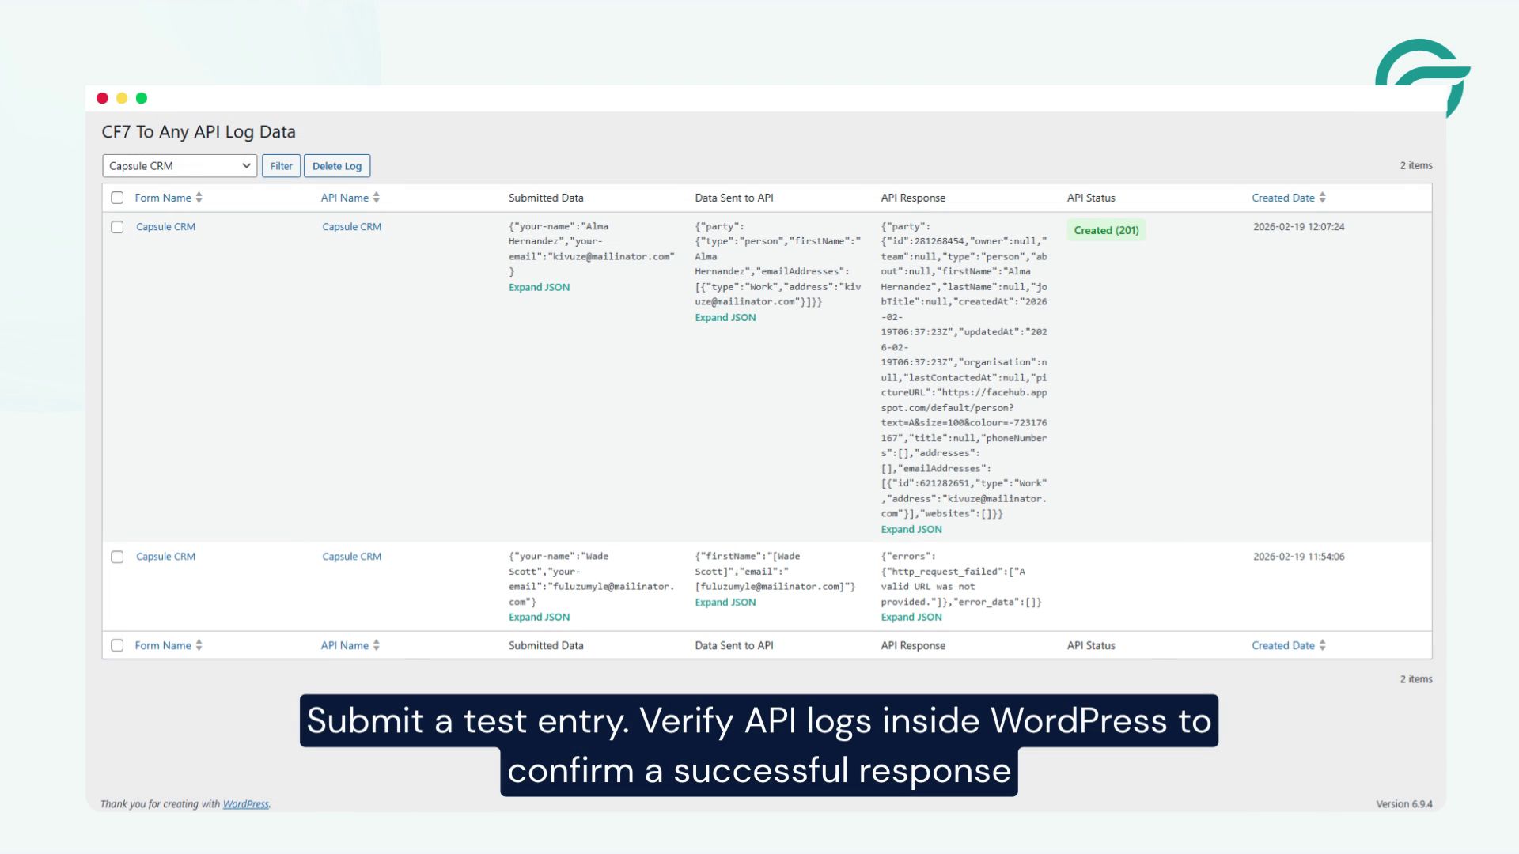Click the Form Name sort arrows in footer
The image size is (1519, 854).
pyautogui.click(x=199, y=645)
